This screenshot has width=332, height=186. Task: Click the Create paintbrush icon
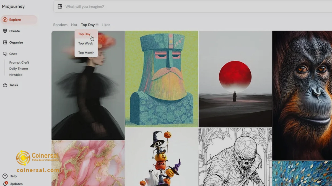click(x=5, y=31)
